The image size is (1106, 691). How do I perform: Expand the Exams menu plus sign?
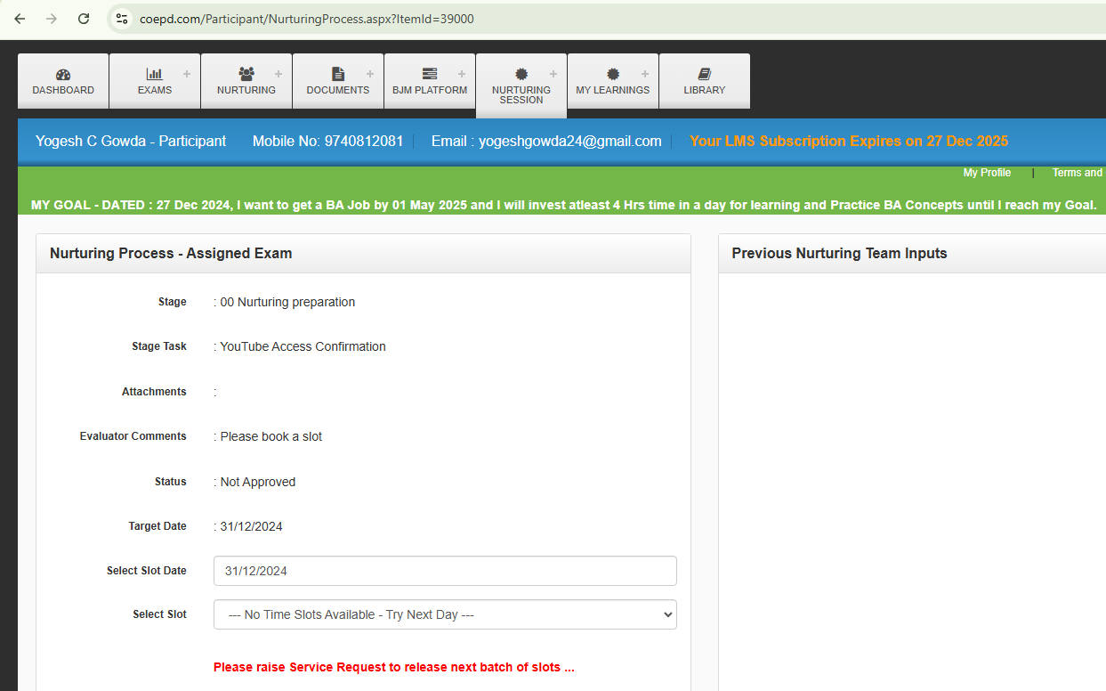pos(187,74)
